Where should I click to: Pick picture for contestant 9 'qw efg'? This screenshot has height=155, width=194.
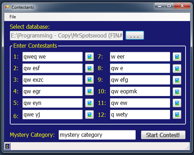point(177,80)
